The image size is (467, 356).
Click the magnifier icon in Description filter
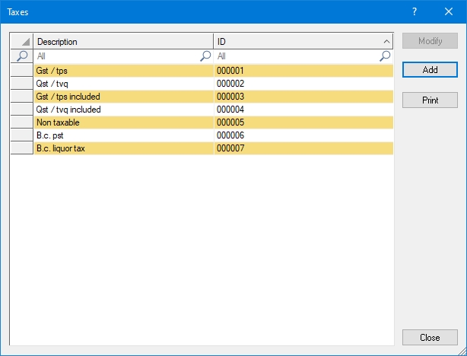point(205,56)
